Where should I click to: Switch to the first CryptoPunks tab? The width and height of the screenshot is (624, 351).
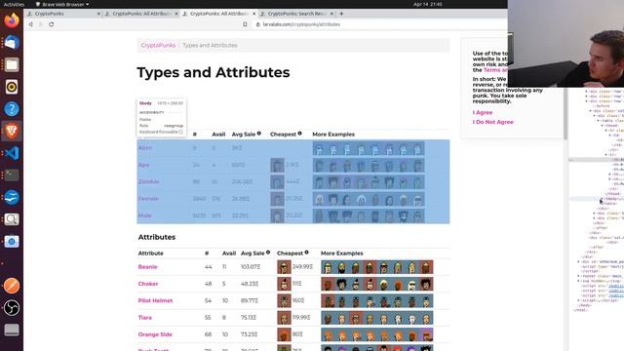point(63,14)
